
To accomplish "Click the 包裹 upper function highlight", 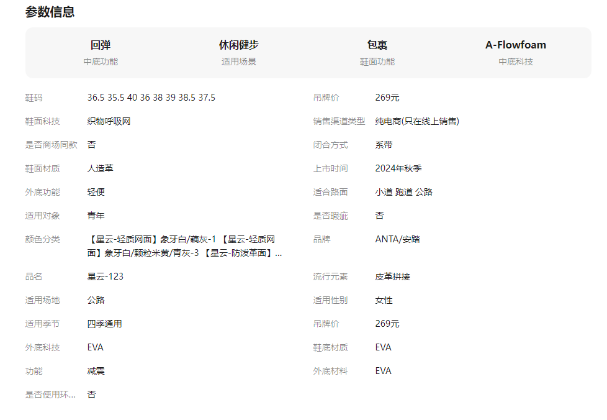I will (377, 45).
